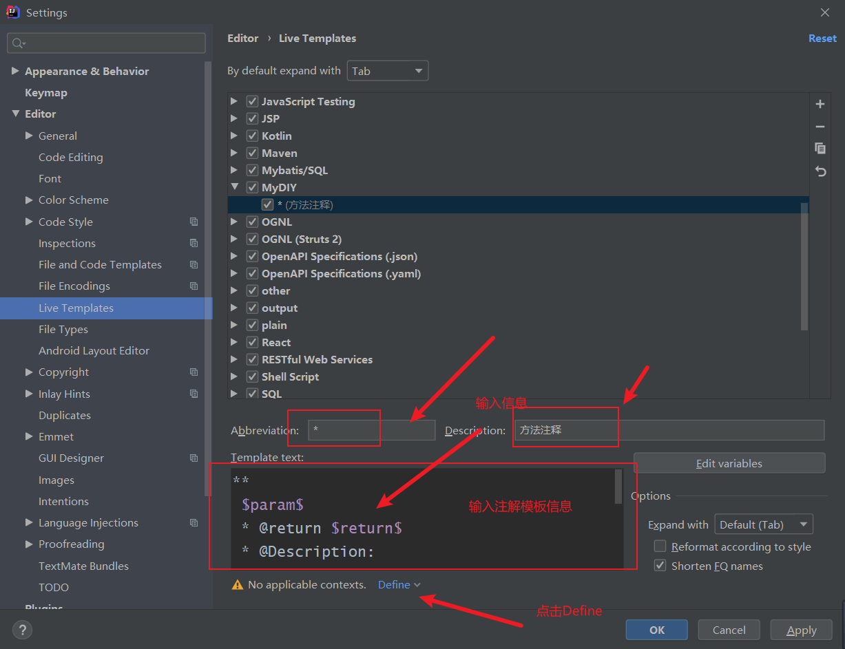The width and height of the screenshot is (845, 649).
Task: Click Editor in the breadcrumb path
Action: click(243, 39)
